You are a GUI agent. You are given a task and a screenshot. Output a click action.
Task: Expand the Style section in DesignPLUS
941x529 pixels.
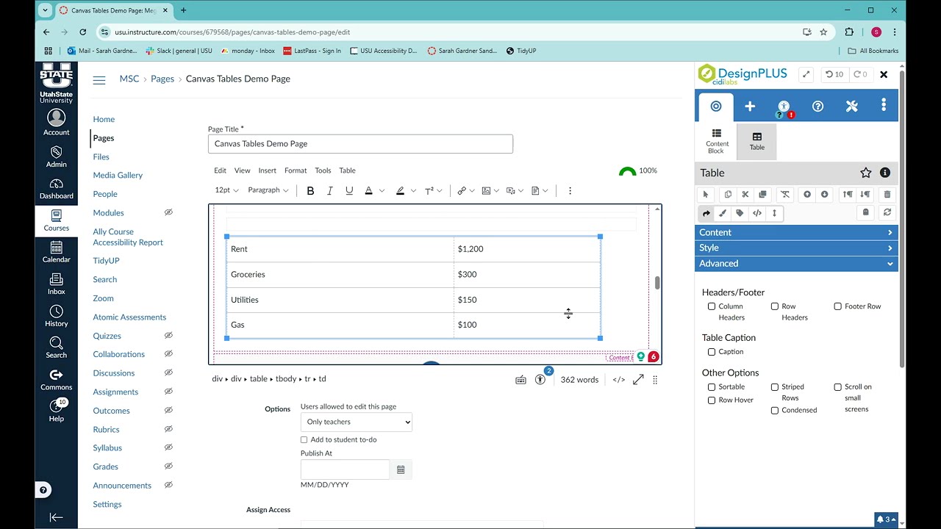(796, 248)
